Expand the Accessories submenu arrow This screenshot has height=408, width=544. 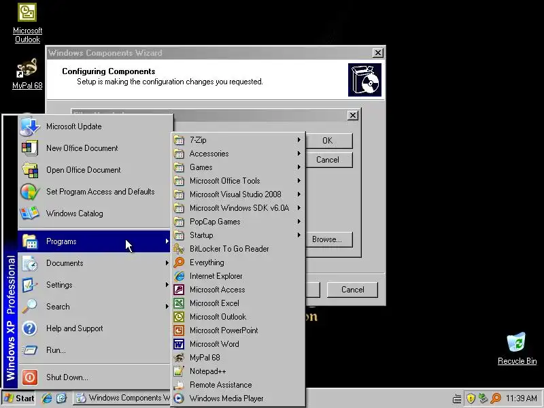point(299,154)
